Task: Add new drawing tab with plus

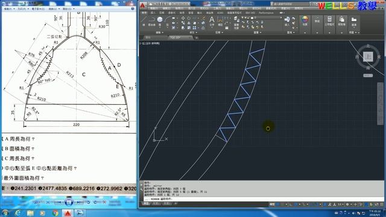Action: (x=197, y=37)
